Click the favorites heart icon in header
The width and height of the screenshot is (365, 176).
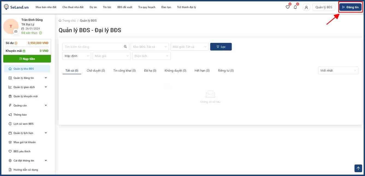coord(288,7)
